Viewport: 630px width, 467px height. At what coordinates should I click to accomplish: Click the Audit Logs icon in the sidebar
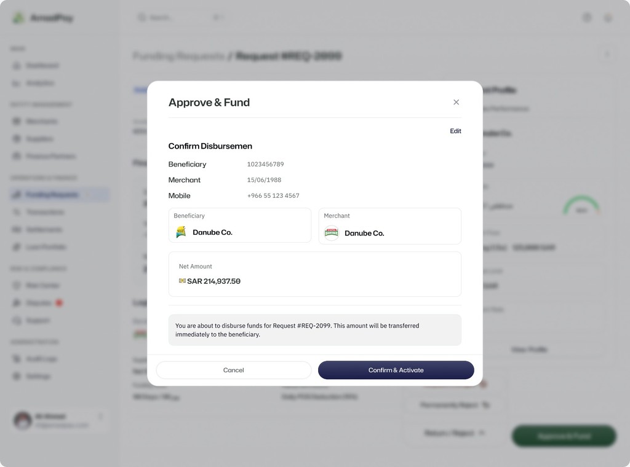[x=16, y=359]
